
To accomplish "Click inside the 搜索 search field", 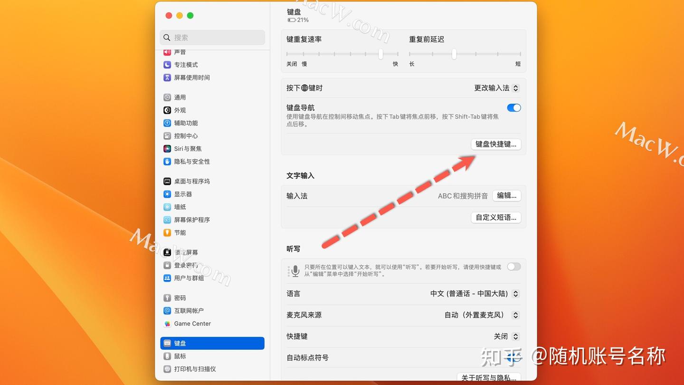I will click(x=212, y=37).
